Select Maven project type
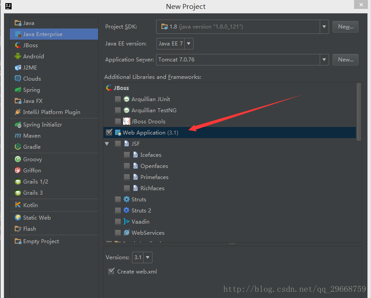This screenshot has width=371, height=298. (x=54, y=136)
